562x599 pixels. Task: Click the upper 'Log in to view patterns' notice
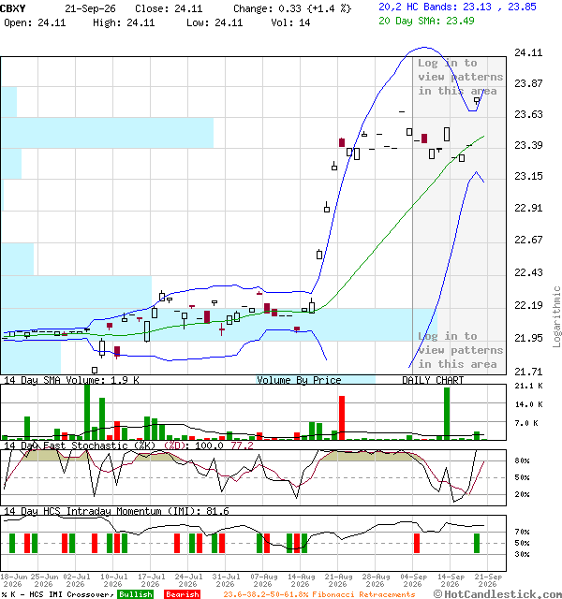click(x=460, y=77)
